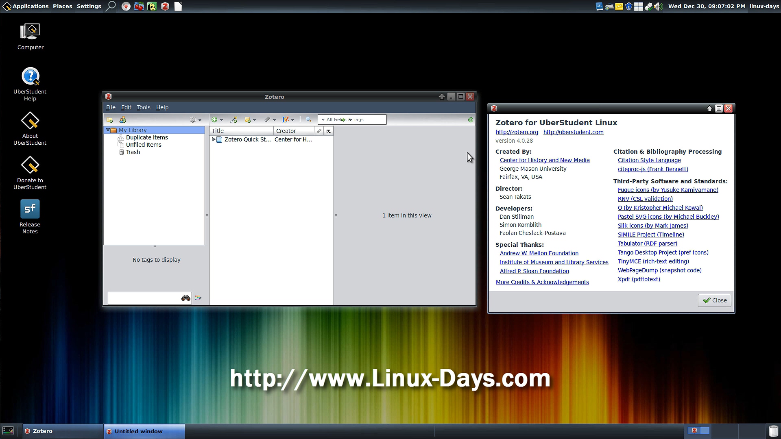Viewport: 781px width, 439px height.
Task: Open the New Item dropdown arrow
Action: [221, 120]
